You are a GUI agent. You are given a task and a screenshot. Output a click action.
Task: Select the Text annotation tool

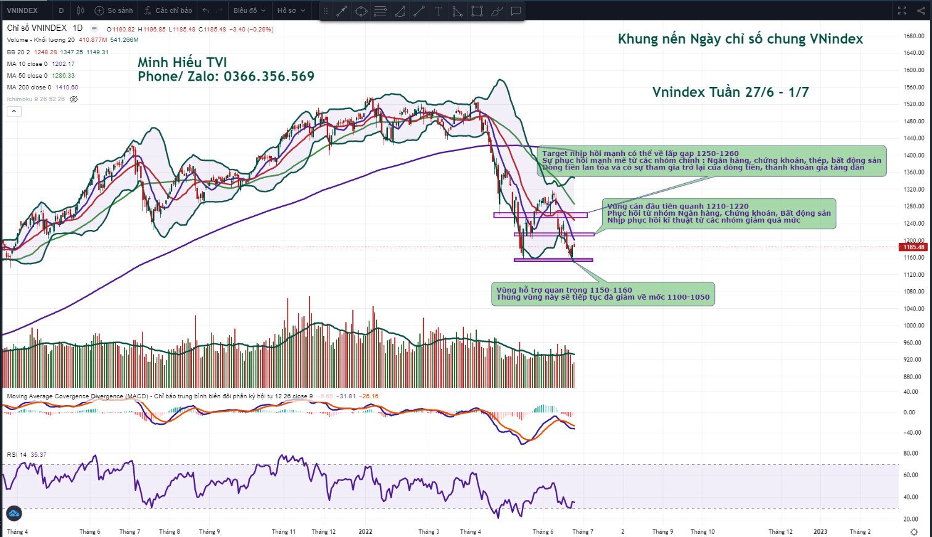(x=439, y=11)
